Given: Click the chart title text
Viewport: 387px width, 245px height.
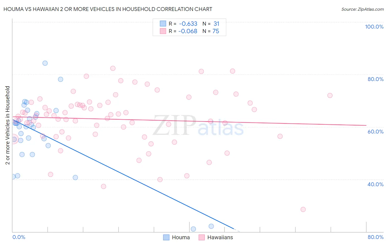Looking at the screenshot, I should [108, 9].
